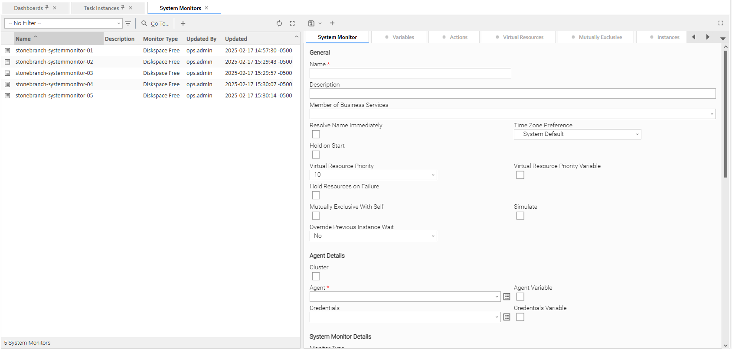Image resolution: width=732 pixels, height=349 pixels.
Task: Expand Time Zone Preference dropdown
Action: pos(577,134)
